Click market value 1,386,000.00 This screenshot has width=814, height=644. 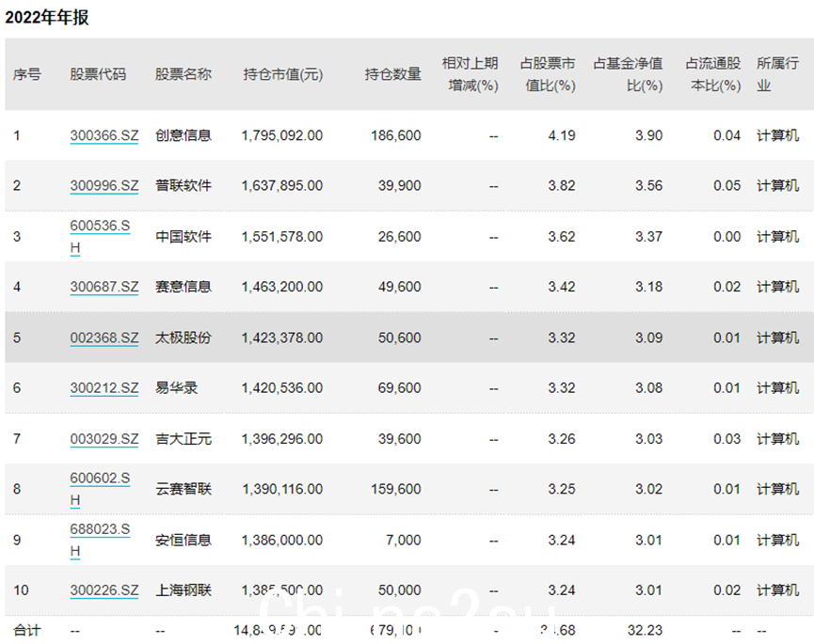[x=282, y=540]
